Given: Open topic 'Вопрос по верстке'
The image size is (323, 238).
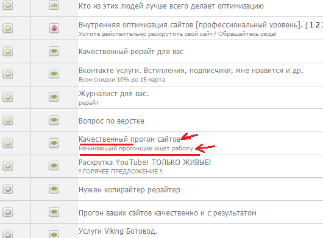Looking at the screenshot, I should coord(112,121).
